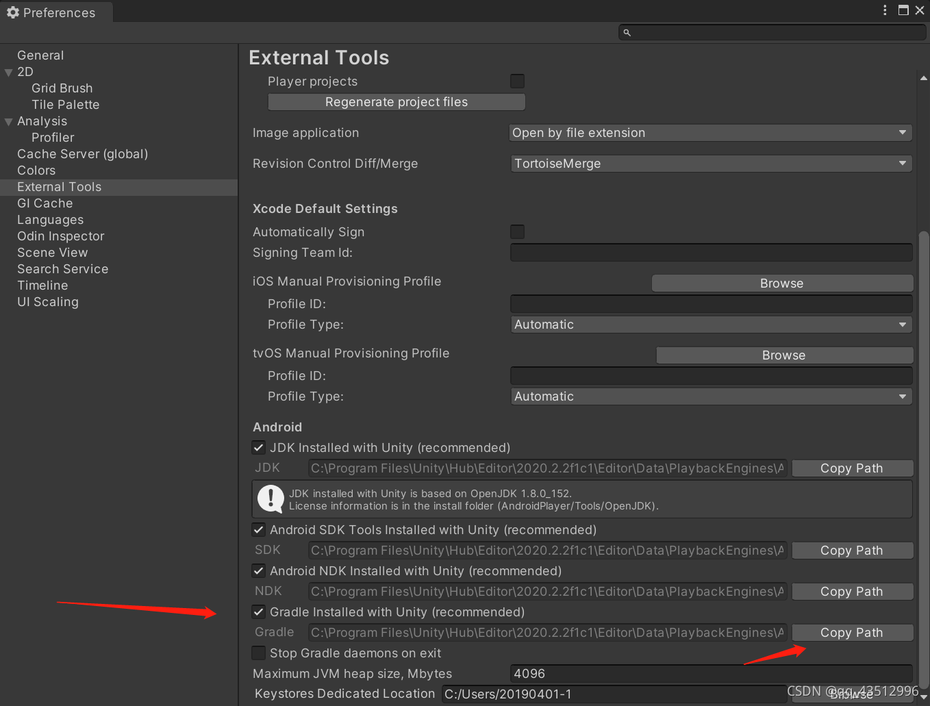The image size is (930, 706).
Task: Maximize the Preferences window
Action: coord(903,10)
